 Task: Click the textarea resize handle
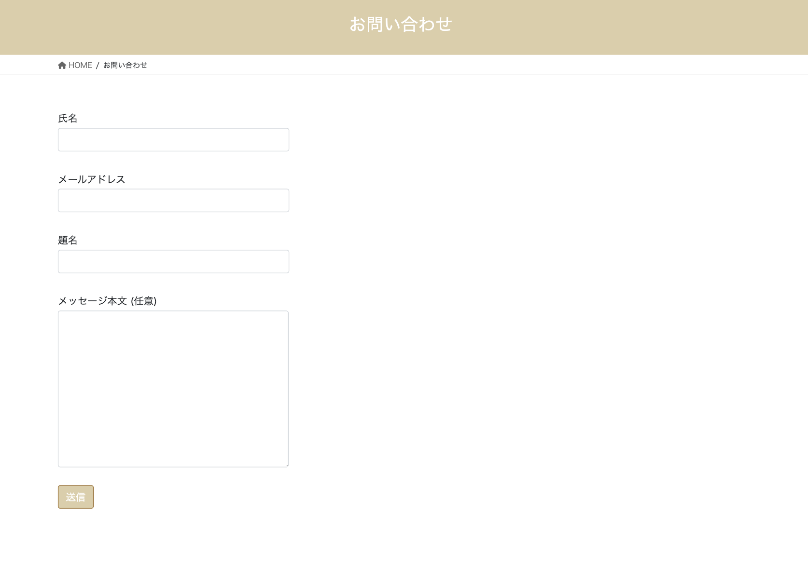click(286, 464)
